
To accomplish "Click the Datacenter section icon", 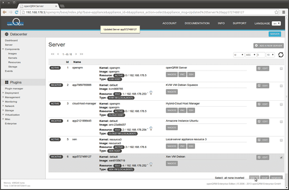I will [x=7, y=34].
